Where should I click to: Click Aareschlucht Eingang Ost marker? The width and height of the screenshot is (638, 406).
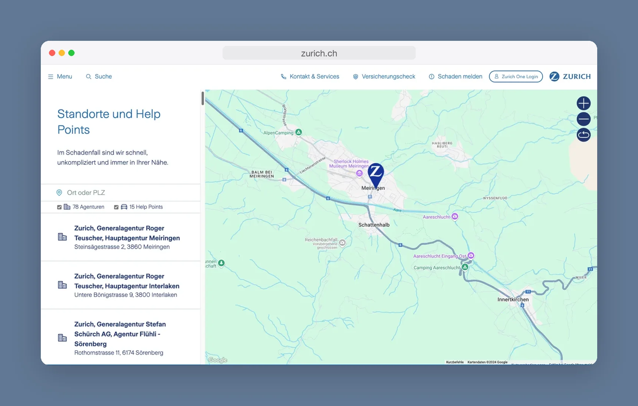click(471, 255)
